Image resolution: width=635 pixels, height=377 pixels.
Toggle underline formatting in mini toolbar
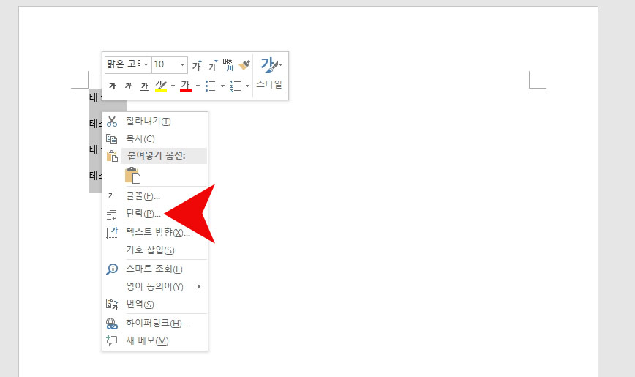tap(144, 86)
